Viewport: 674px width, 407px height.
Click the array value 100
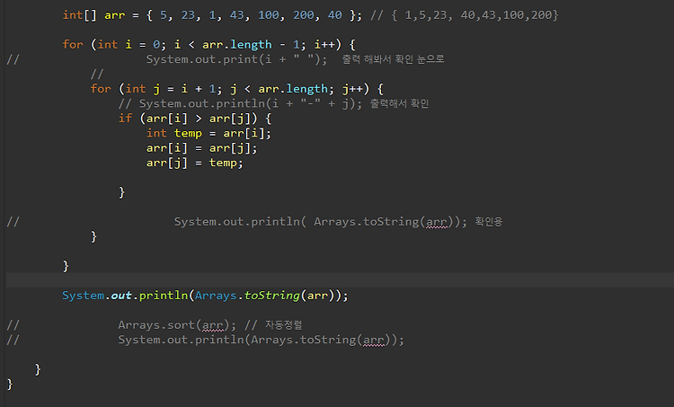268,15
